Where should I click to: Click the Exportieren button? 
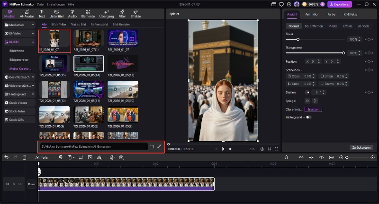pos(339,4)
